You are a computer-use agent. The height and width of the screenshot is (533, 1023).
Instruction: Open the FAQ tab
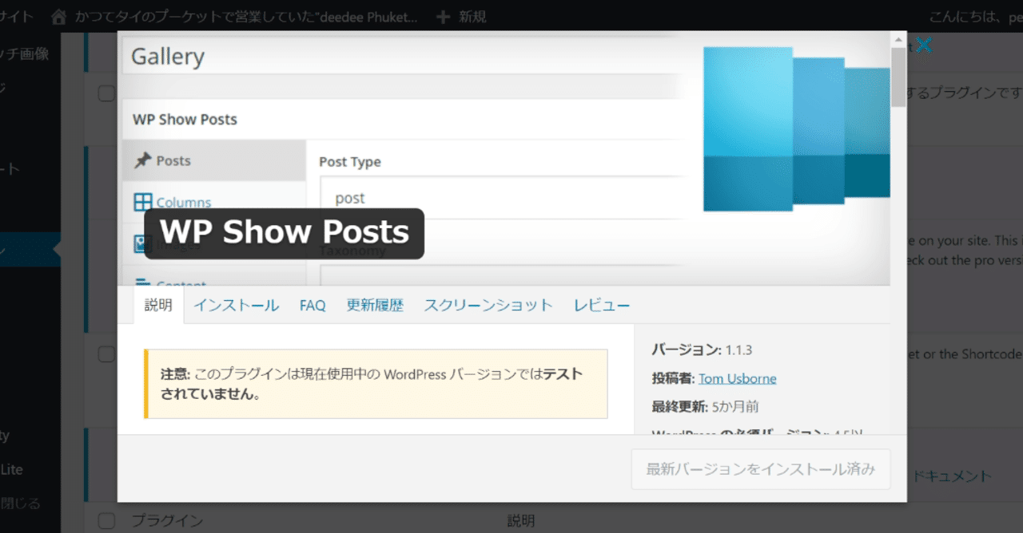pyautogui.click(x=312, y=305)
